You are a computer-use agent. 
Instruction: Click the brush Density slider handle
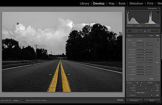(151, 95)
